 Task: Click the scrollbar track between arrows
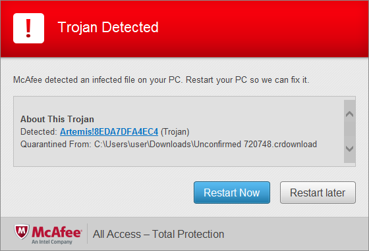click(349, 131)
